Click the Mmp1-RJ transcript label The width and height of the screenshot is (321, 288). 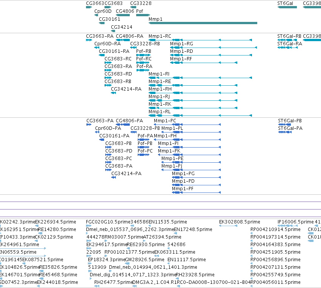pos(159,97)
